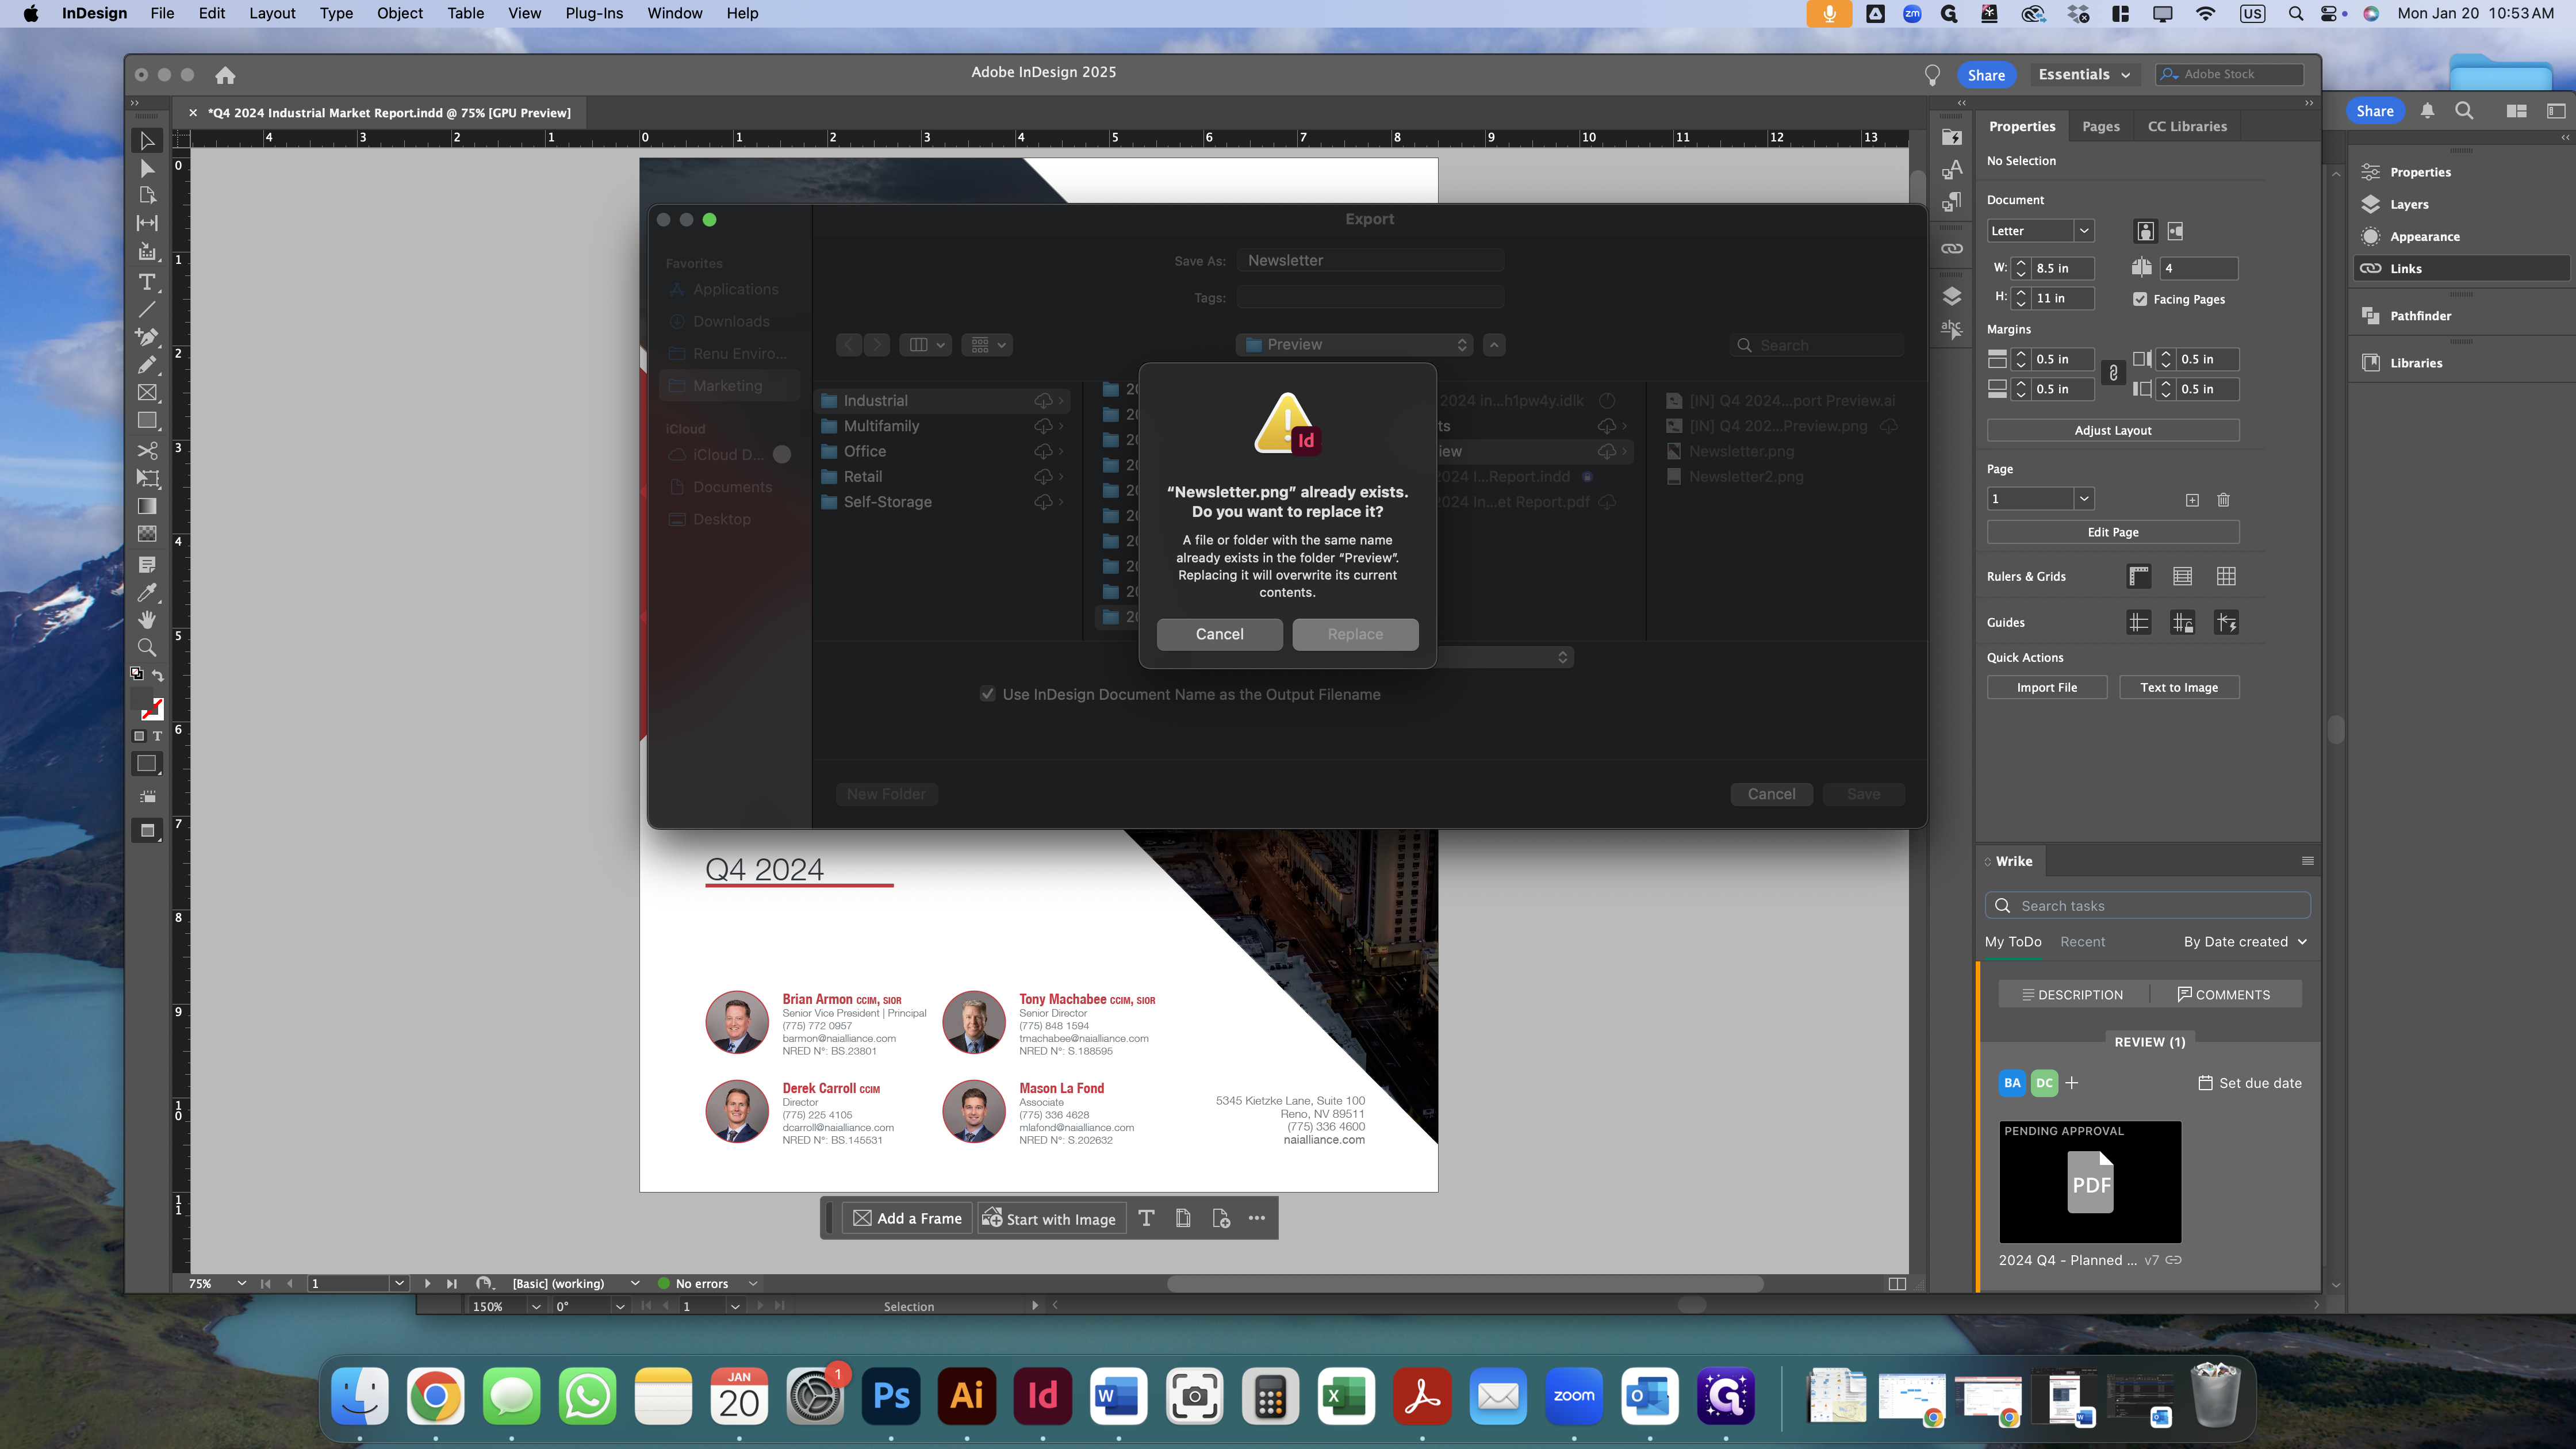The image size is (2576, 1449).
Task: Toggle Show Document Grid icon
Action: [2226, 576]
